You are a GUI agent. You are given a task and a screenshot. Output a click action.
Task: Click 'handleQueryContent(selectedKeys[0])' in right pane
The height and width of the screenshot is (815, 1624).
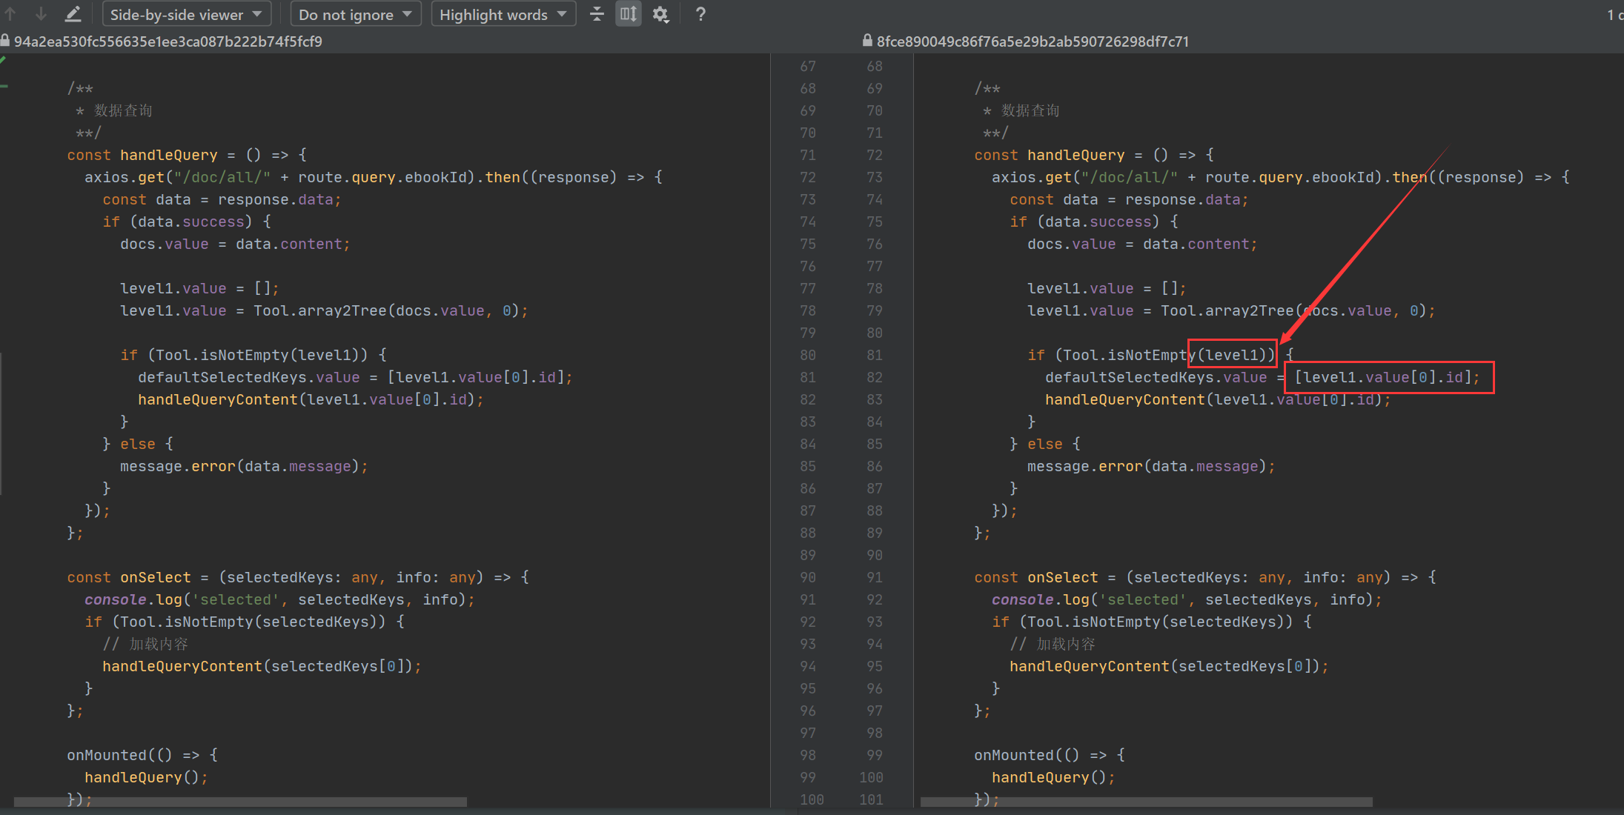(x=1169, y=666)
